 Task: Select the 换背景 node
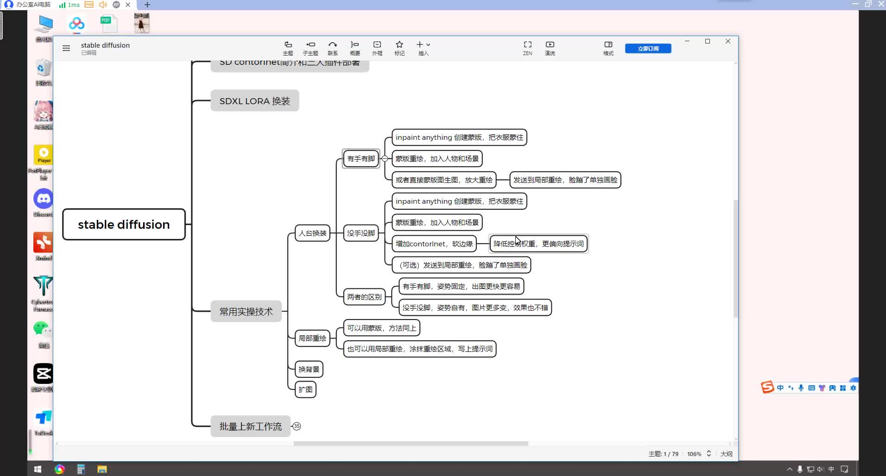[309, 369]
